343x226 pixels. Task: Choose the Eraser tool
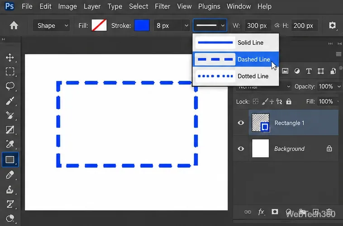(x=10, y=175)
